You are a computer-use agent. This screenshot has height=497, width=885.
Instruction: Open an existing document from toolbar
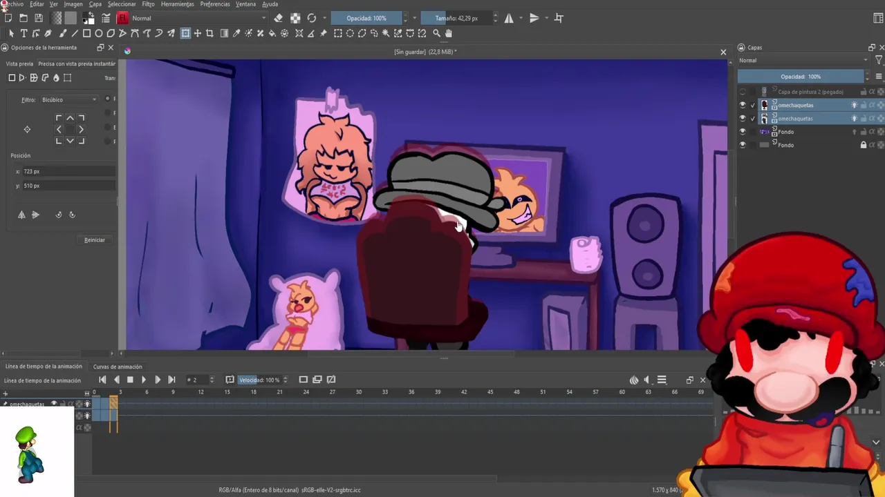(24, 18)
